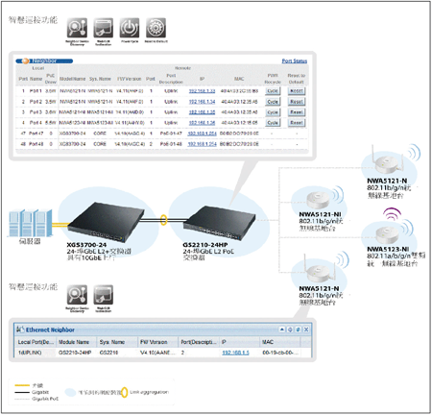The width and height of the screenshot is (432, 415).
Task: Click the Ethernet Neighbor panel title
Action: [50, 330]
